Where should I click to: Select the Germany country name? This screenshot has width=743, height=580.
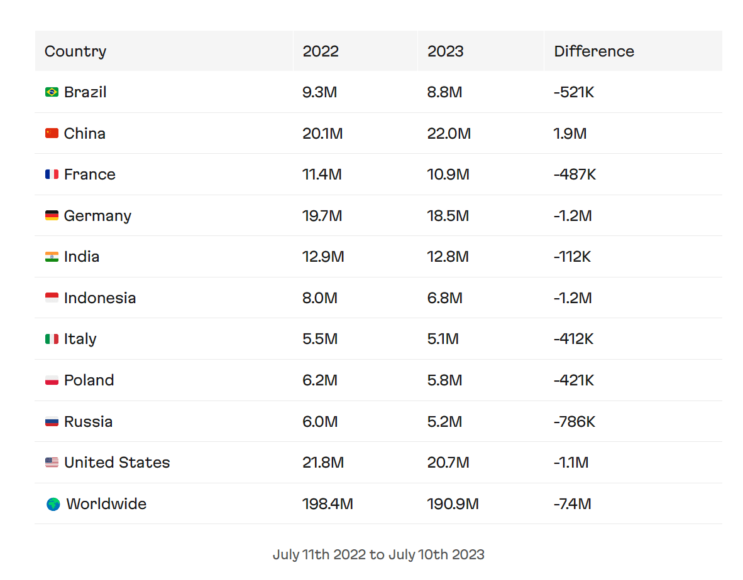97,216
